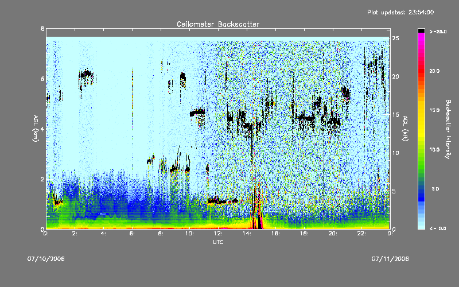Click the '20' tick on the kft axis
This screenshot has width=459, height=287.
point(395,76)
